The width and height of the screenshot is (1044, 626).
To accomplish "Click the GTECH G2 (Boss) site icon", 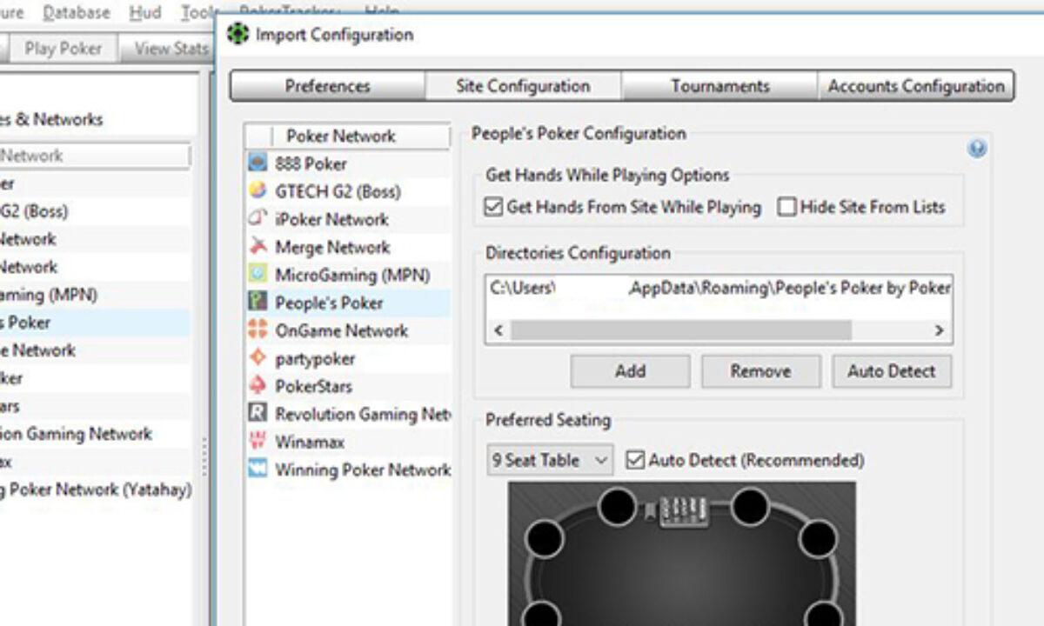I will coord(258,191).
